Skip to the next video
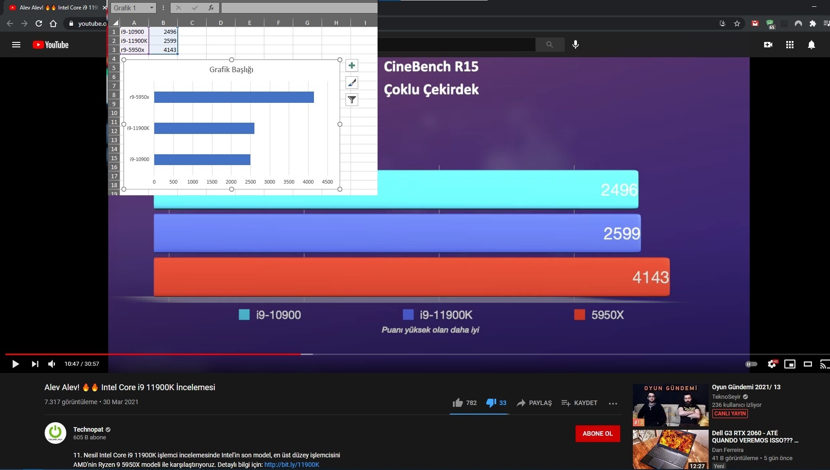The width and height of the screenshot is (830, 470). click(x=35, y=364)
